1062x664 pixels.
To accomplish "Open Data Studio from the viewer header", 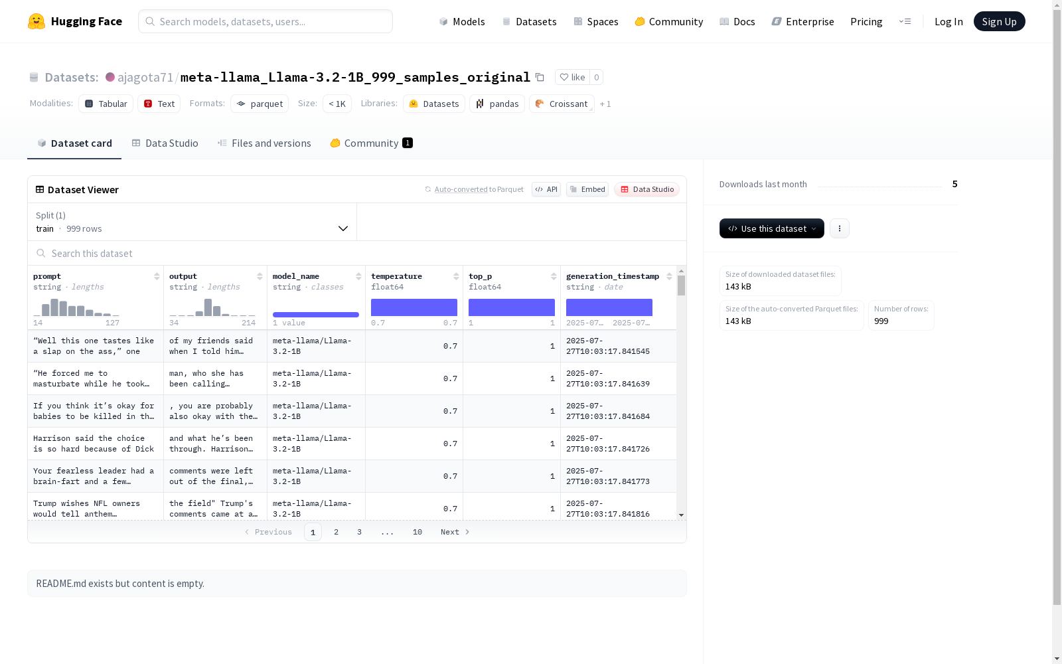I will (x=646, y=189).
